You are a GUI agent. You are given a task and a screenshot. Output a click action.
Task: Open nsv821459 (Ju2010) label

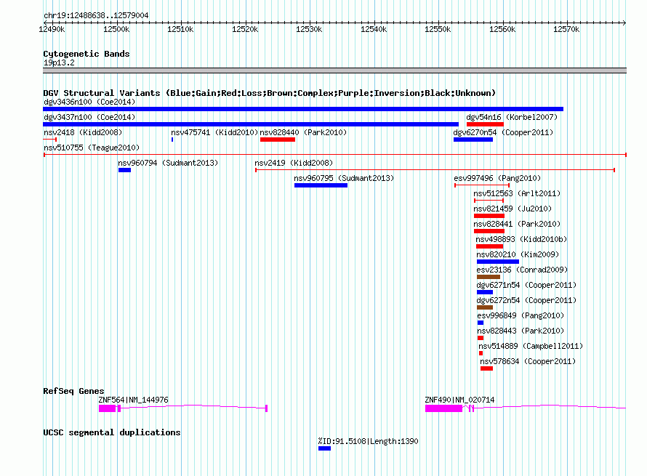click(x=513, y=209)
